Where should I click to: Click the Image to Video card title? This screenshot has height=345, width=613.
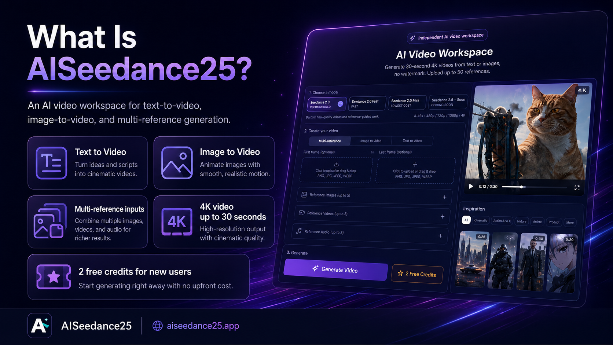click(230, 152)
